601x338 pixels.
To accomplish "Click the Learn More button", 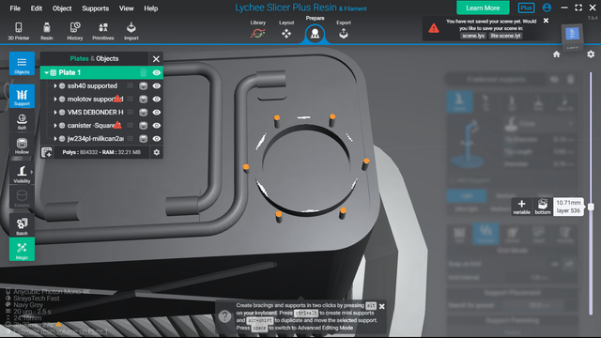I will coord(483,8).
